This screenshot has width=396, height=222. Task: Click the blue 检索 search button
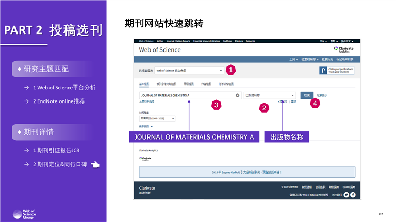[307, 95]
